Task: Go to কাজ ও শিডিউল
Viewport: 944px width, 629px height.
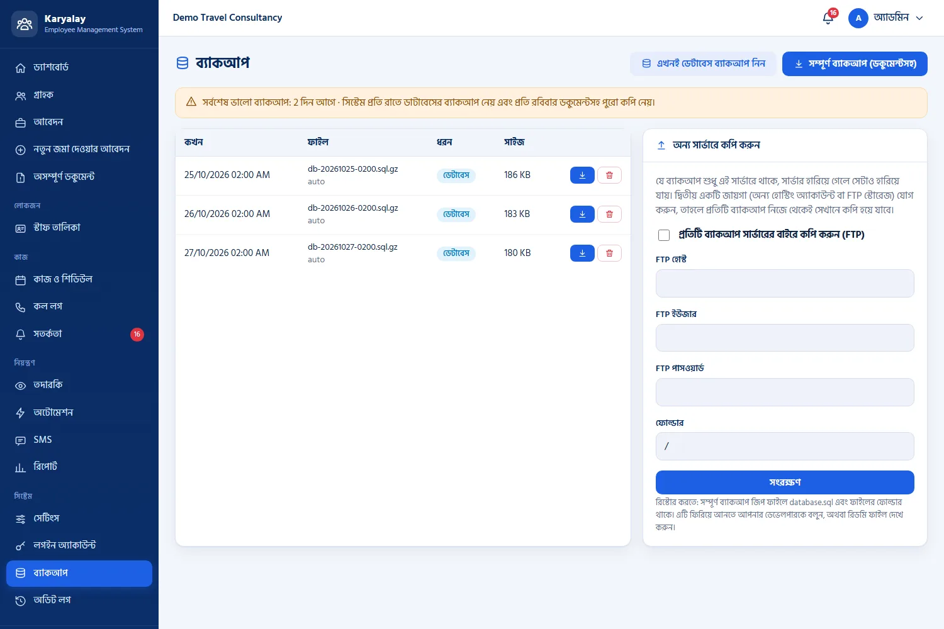Action: 79,279
